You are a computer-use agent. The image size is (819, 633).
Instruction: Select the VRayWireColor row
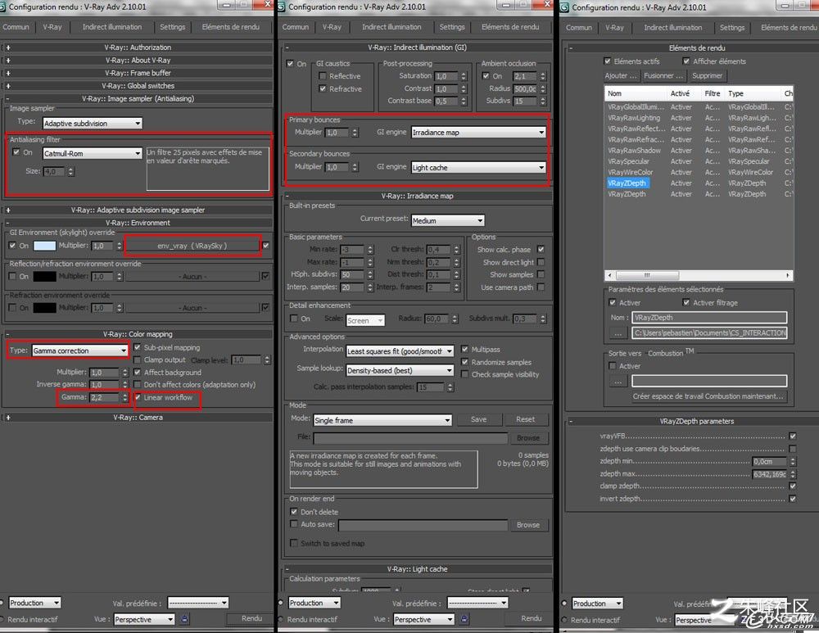click(x=699, y=172)
